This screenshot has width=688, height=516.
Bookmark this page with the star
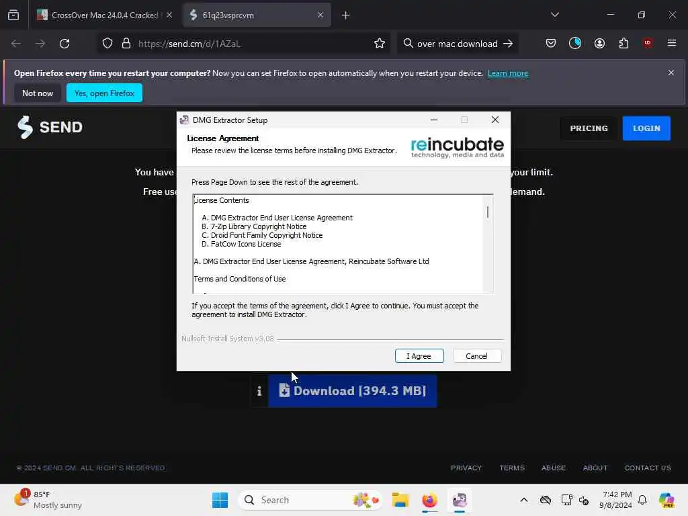tap(380, 44)
